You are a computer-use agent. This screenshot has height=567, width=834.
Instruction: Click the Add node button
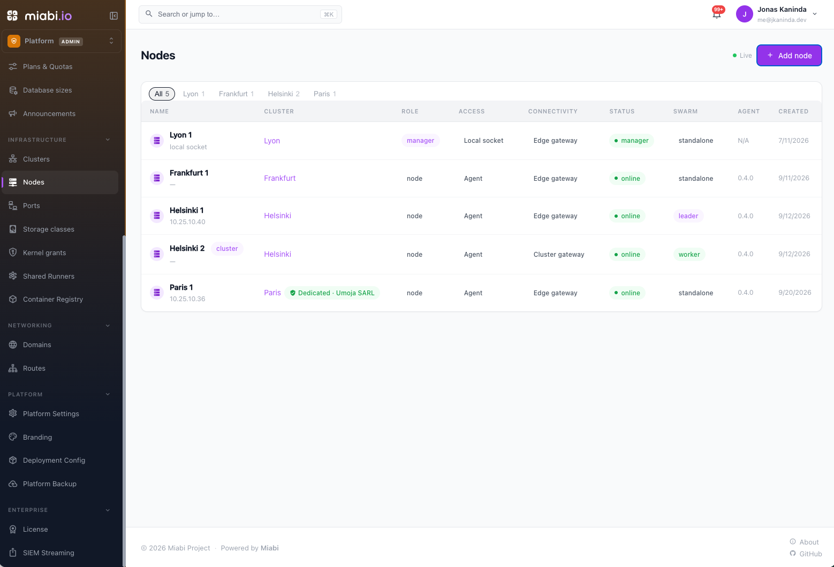(789, 56)
